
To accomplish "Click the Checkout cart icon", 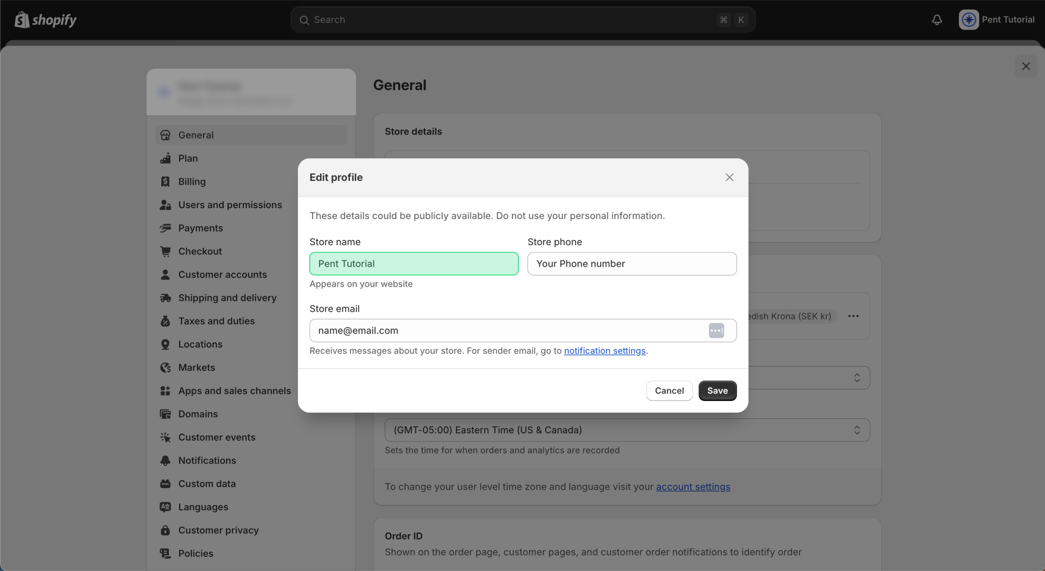I will click(165, 251).
